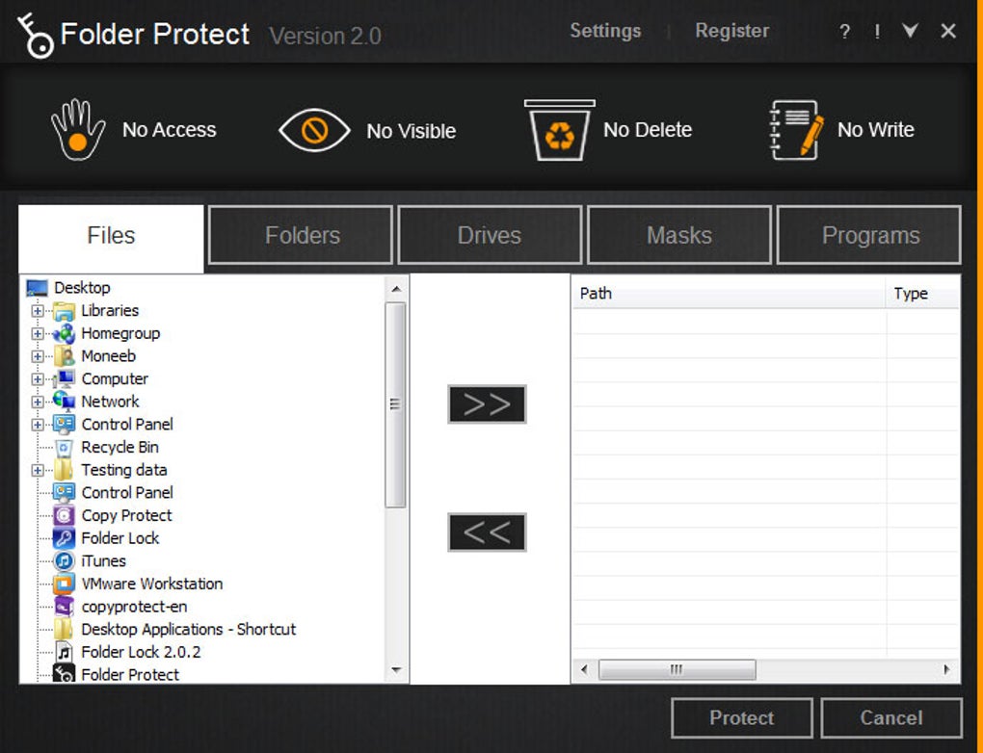The image size is (983, 753).
Task: Click the Folder Protect shortcut icon in tree
Action: pos(64,674)
